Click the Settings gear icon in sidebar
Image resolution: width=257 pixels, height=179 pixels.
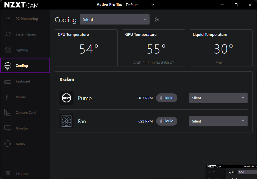[x=8, y=173]
